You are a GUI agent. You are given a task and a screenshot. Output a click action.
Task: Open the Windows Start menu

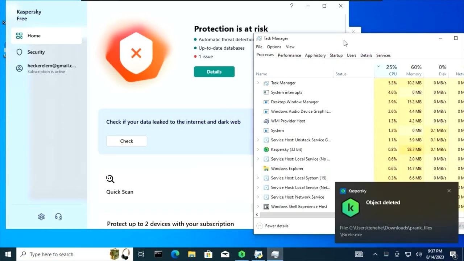(x=8, y=254)
